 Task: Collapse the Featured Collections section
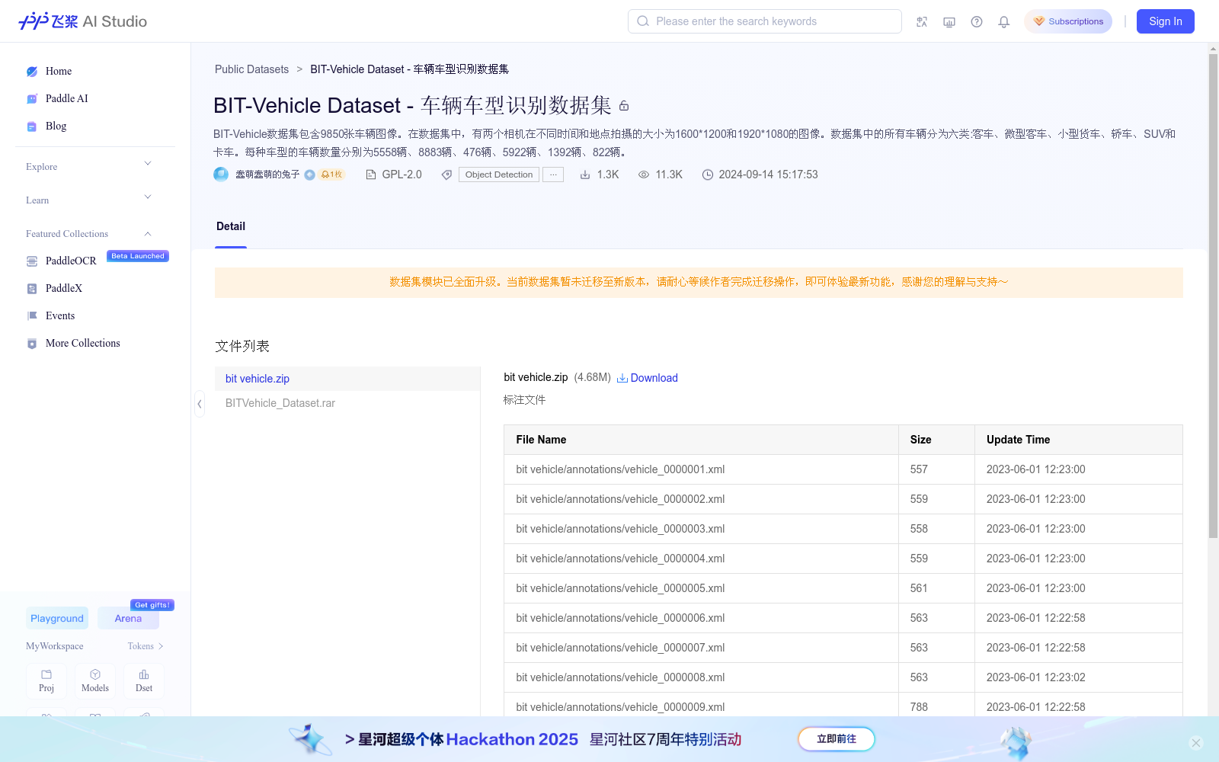click(x=148, y=234)
